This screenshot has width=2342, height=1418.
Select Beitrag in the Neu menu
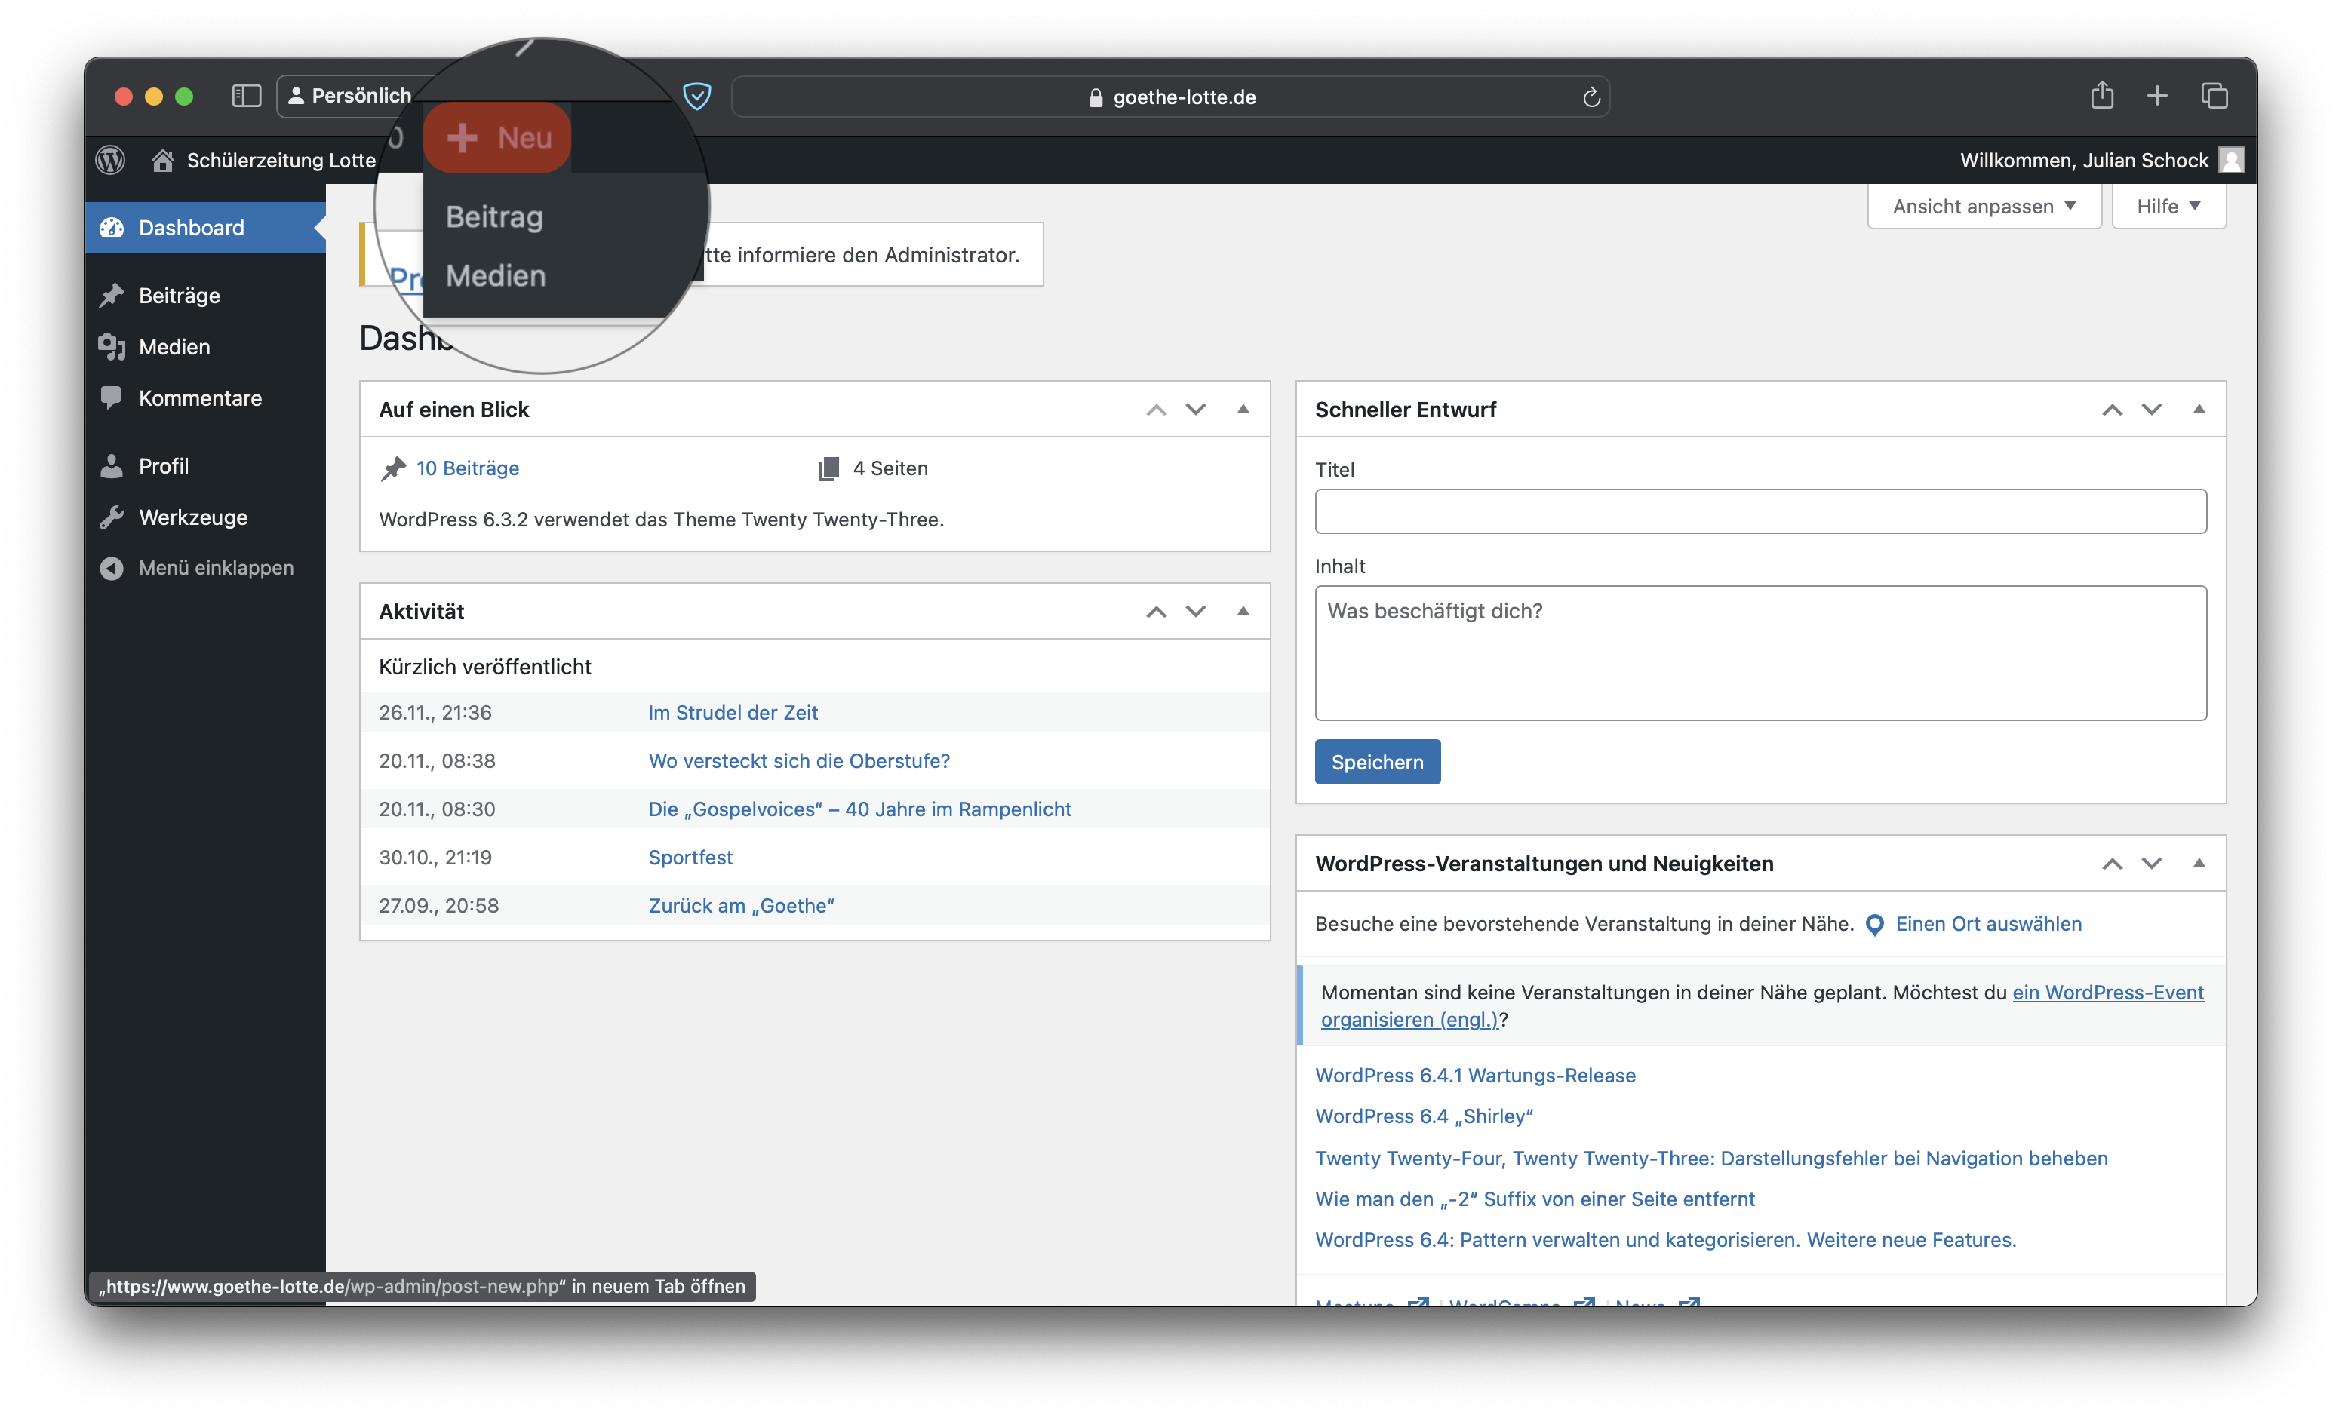point(494,216)
